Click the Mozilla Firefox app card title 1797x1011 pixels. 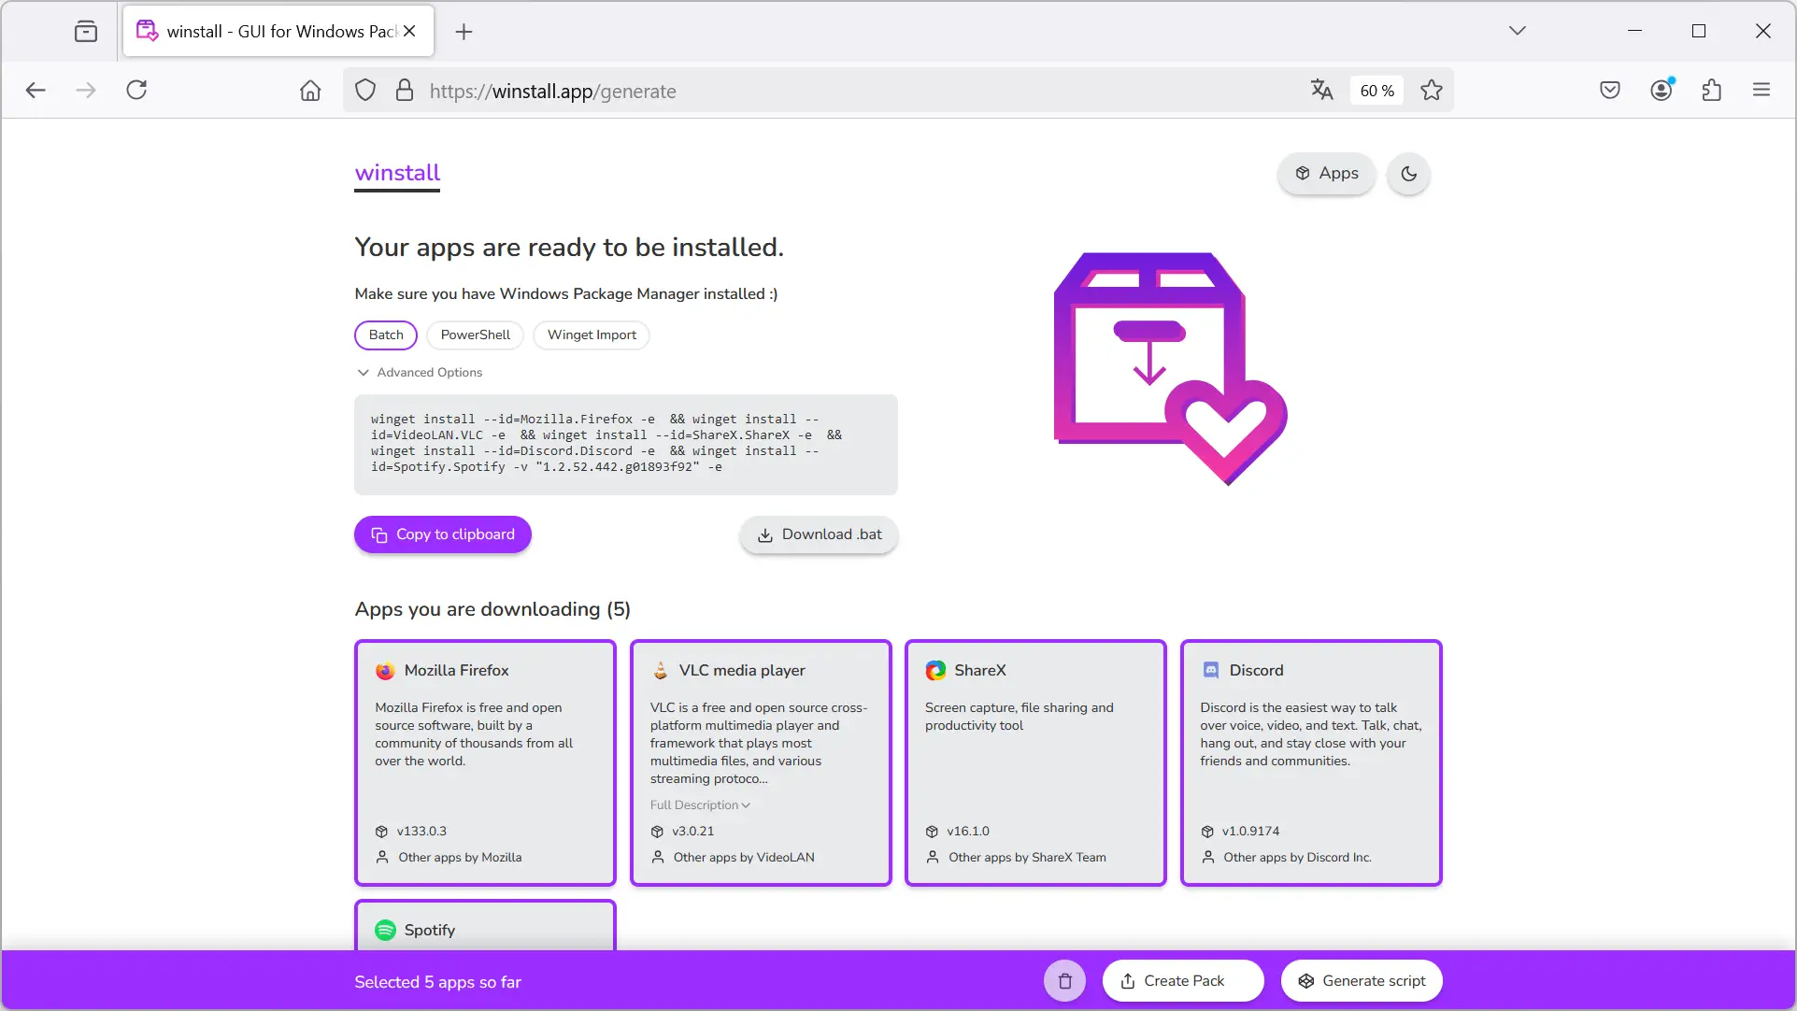point(456,670)
